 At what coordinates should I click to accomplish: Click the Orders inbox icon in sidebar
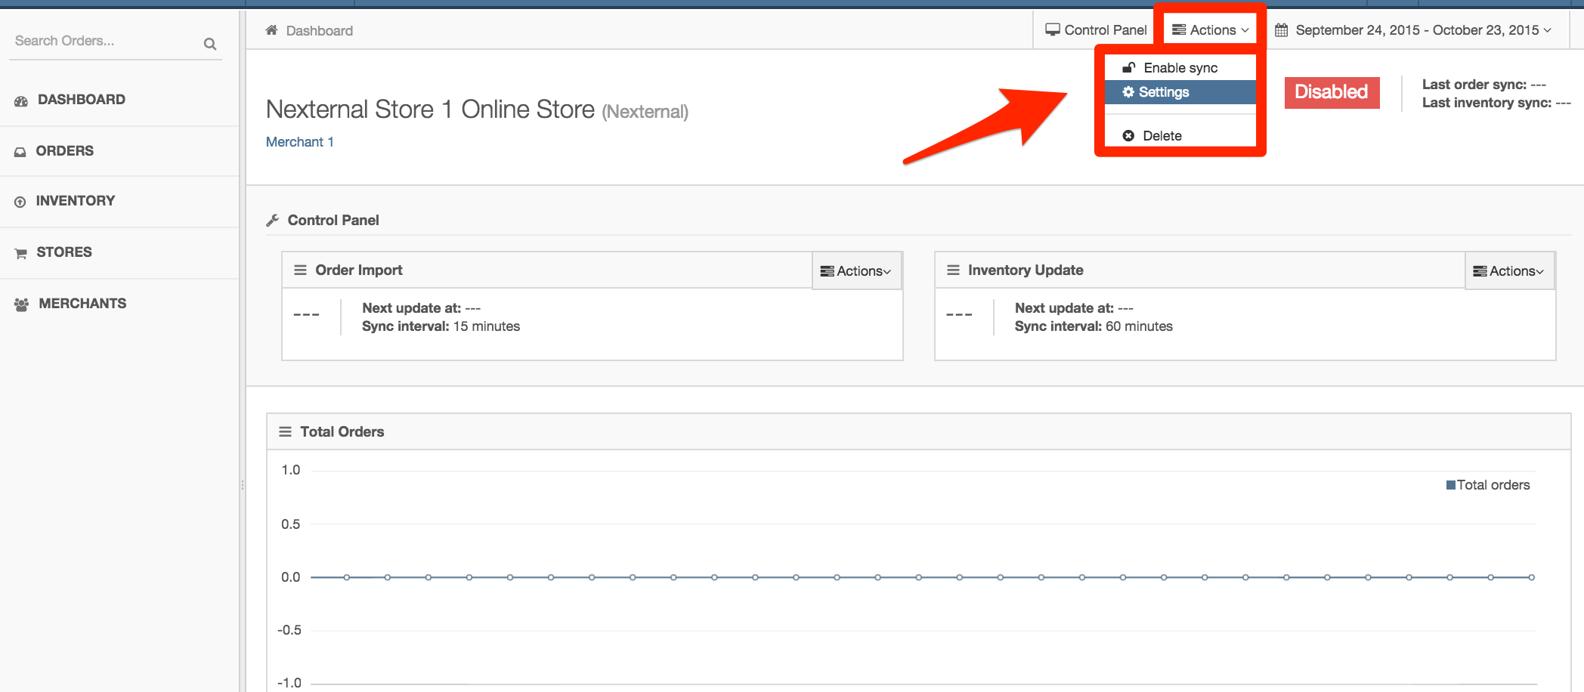click(x=20, y=152)
